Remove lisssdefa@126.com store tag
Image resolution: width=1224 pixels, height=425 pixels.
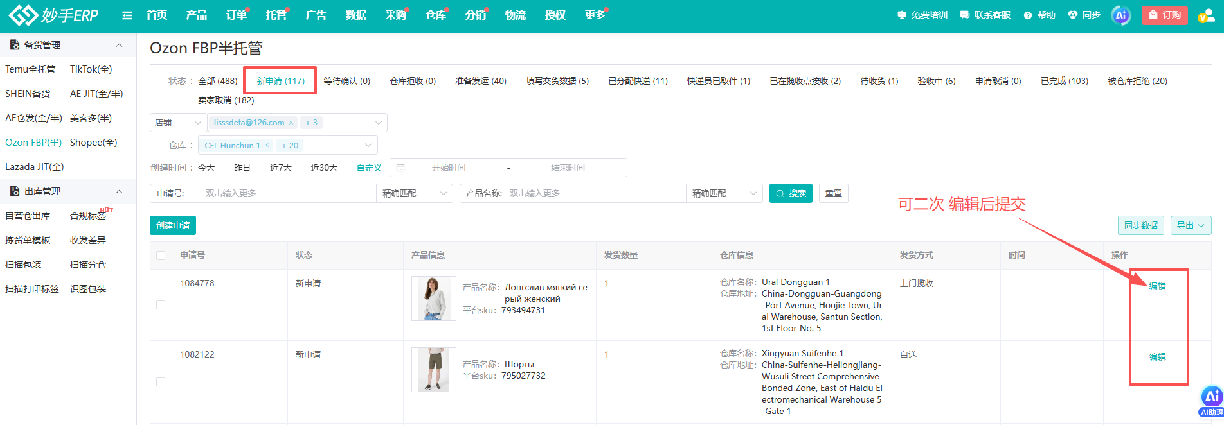tap(291, 123)
